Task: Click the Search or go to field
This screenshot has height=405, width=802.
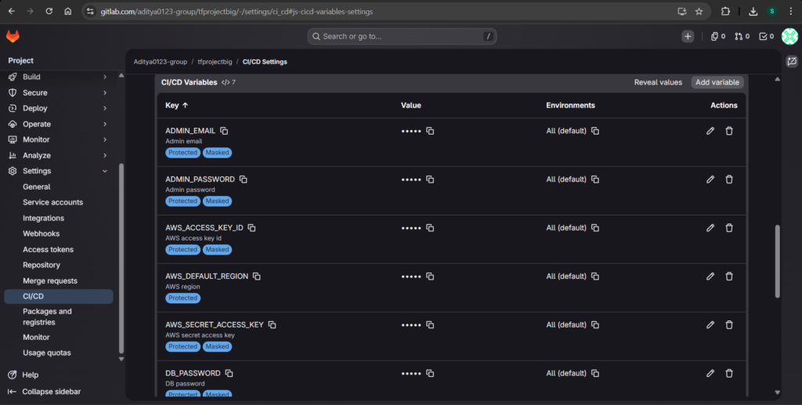Action: [x=402, y=36]
